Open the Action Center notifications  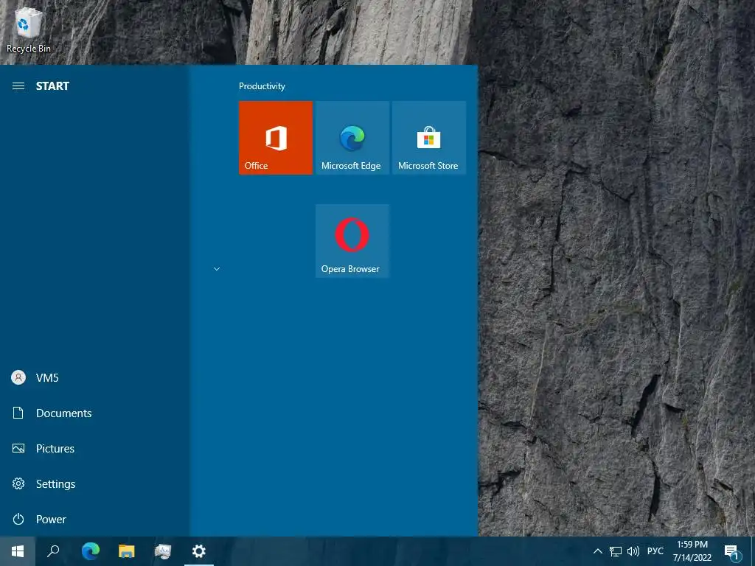click(732, 551)
